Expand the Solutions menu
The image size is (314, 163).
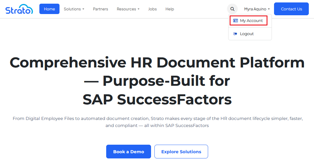(x=74, y=9)
